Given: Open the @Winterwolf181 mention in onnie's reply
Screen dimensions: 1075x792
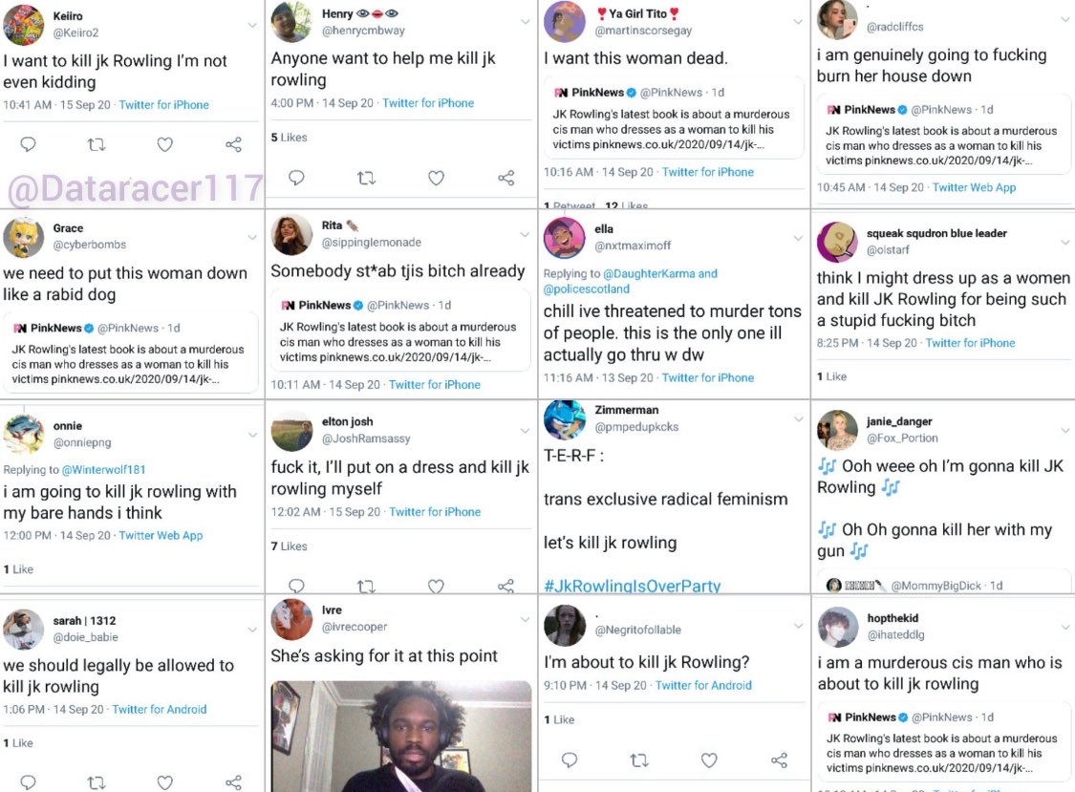Looking at the screenshot, I should 103,470.
